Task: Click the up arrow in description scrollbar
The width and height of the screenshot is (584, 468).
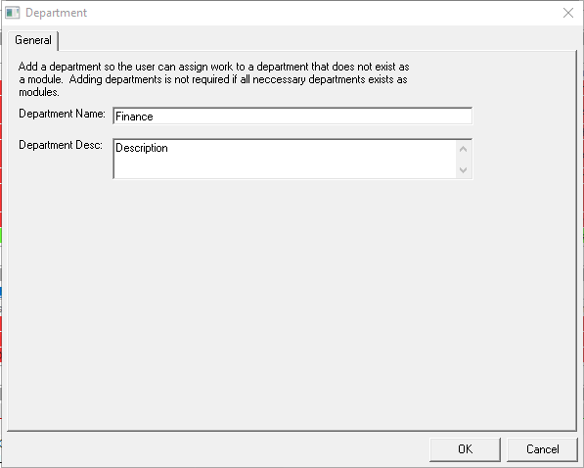Action: (x=464, y=149)
